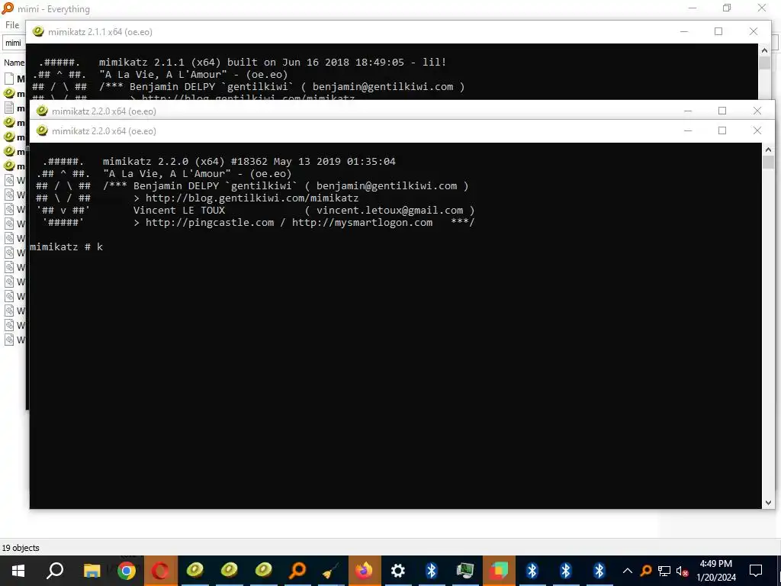
Task: Open network status from the system tray
Action: coord(664,571)
